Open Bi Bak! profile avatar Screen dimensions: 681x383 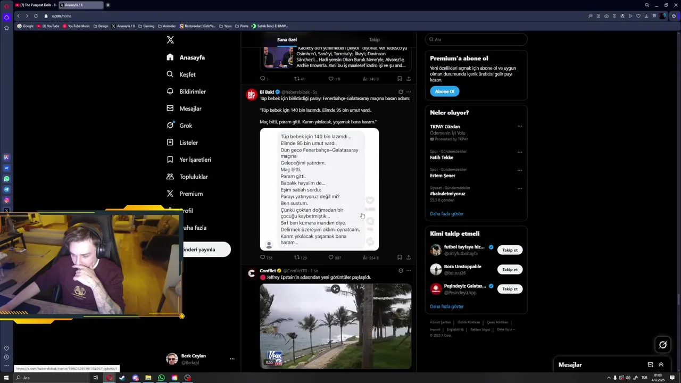[x=252, y=95]
